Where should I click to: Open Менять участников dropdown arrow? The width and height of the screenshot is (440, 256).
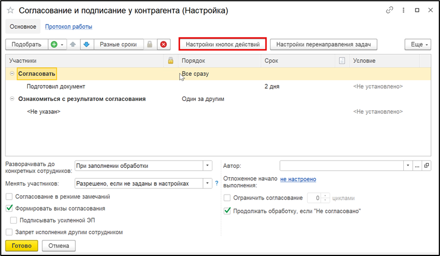click(207, 183)
